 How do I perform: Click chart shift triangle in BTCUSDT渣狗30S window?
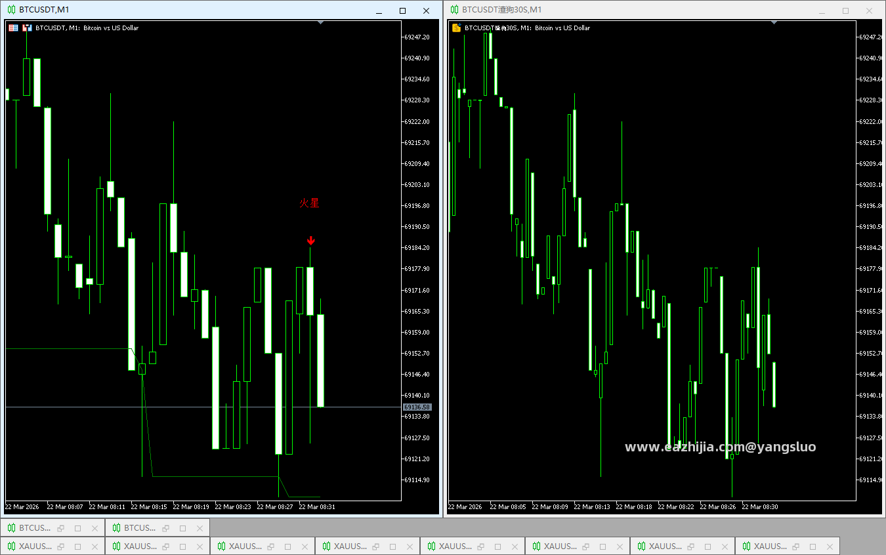(x=774, y=23)
